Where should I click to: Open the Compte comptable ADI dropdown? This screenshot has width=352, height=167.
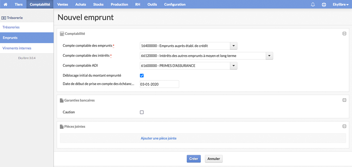(233, 66)
